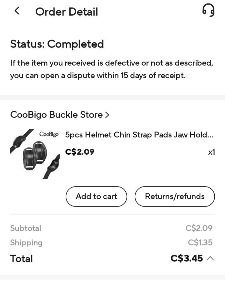
Task: Open Returns/refunds
Action: pyautogui.click(x=175, y=197)
